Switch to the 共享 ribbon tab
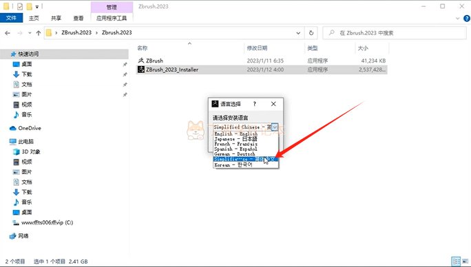Screen dimensions: 471x267 [x=56, y=19]
